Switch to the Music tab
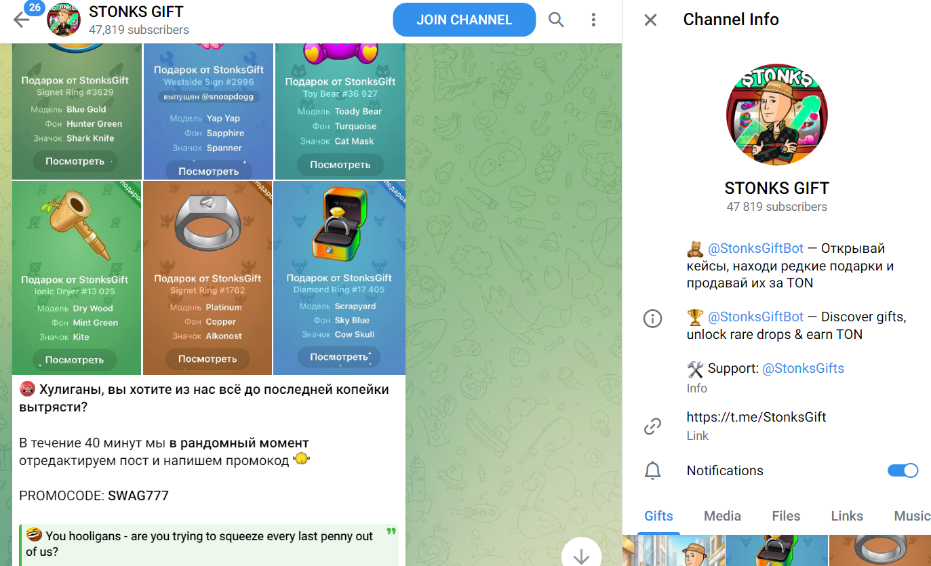 [912, 516]
